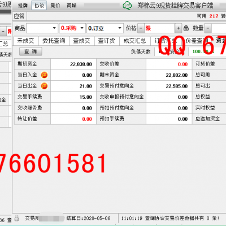Click the 负债天数 label
226x226 pixels.
click(x=141, y=51)
